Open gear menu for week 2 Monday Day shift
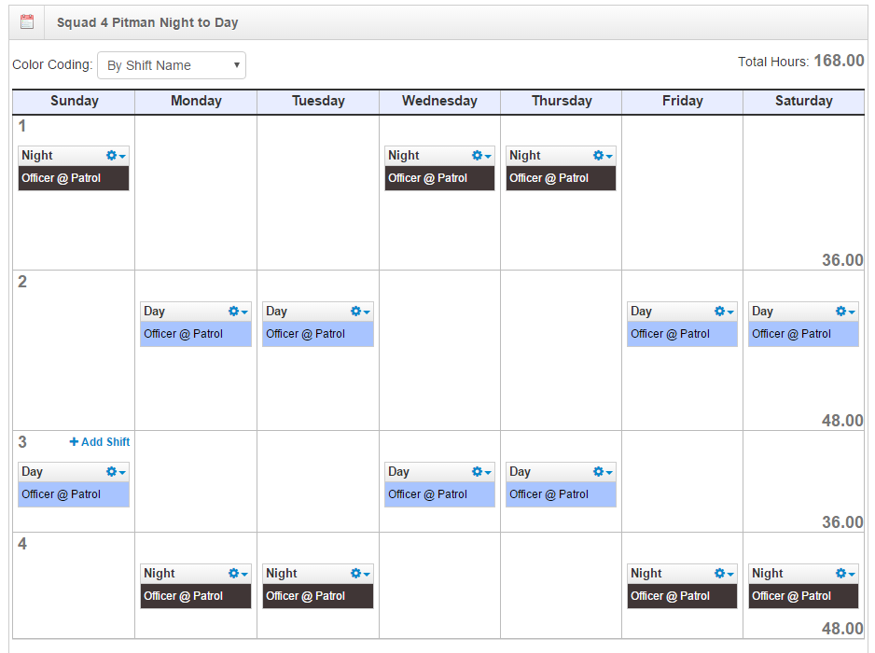Viewport: 875px width, 653px height. (x=238, y=312)
